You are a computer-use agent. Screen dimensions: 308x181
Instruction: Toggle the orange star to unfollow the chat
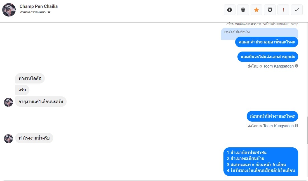pos(256,10)
